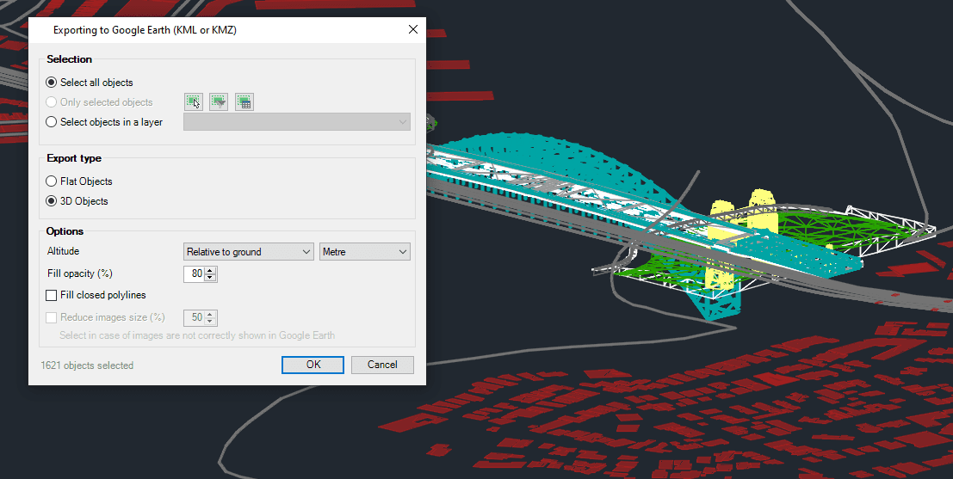Image resolution: width=953 pixels, height=479 pixels.
Task: Decrease the Fill opacity value with down arrow
Action: (211, 278)
